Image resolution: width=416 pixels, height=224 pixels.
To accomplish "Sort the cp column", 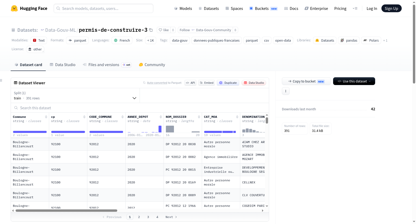I will (84, 117).
